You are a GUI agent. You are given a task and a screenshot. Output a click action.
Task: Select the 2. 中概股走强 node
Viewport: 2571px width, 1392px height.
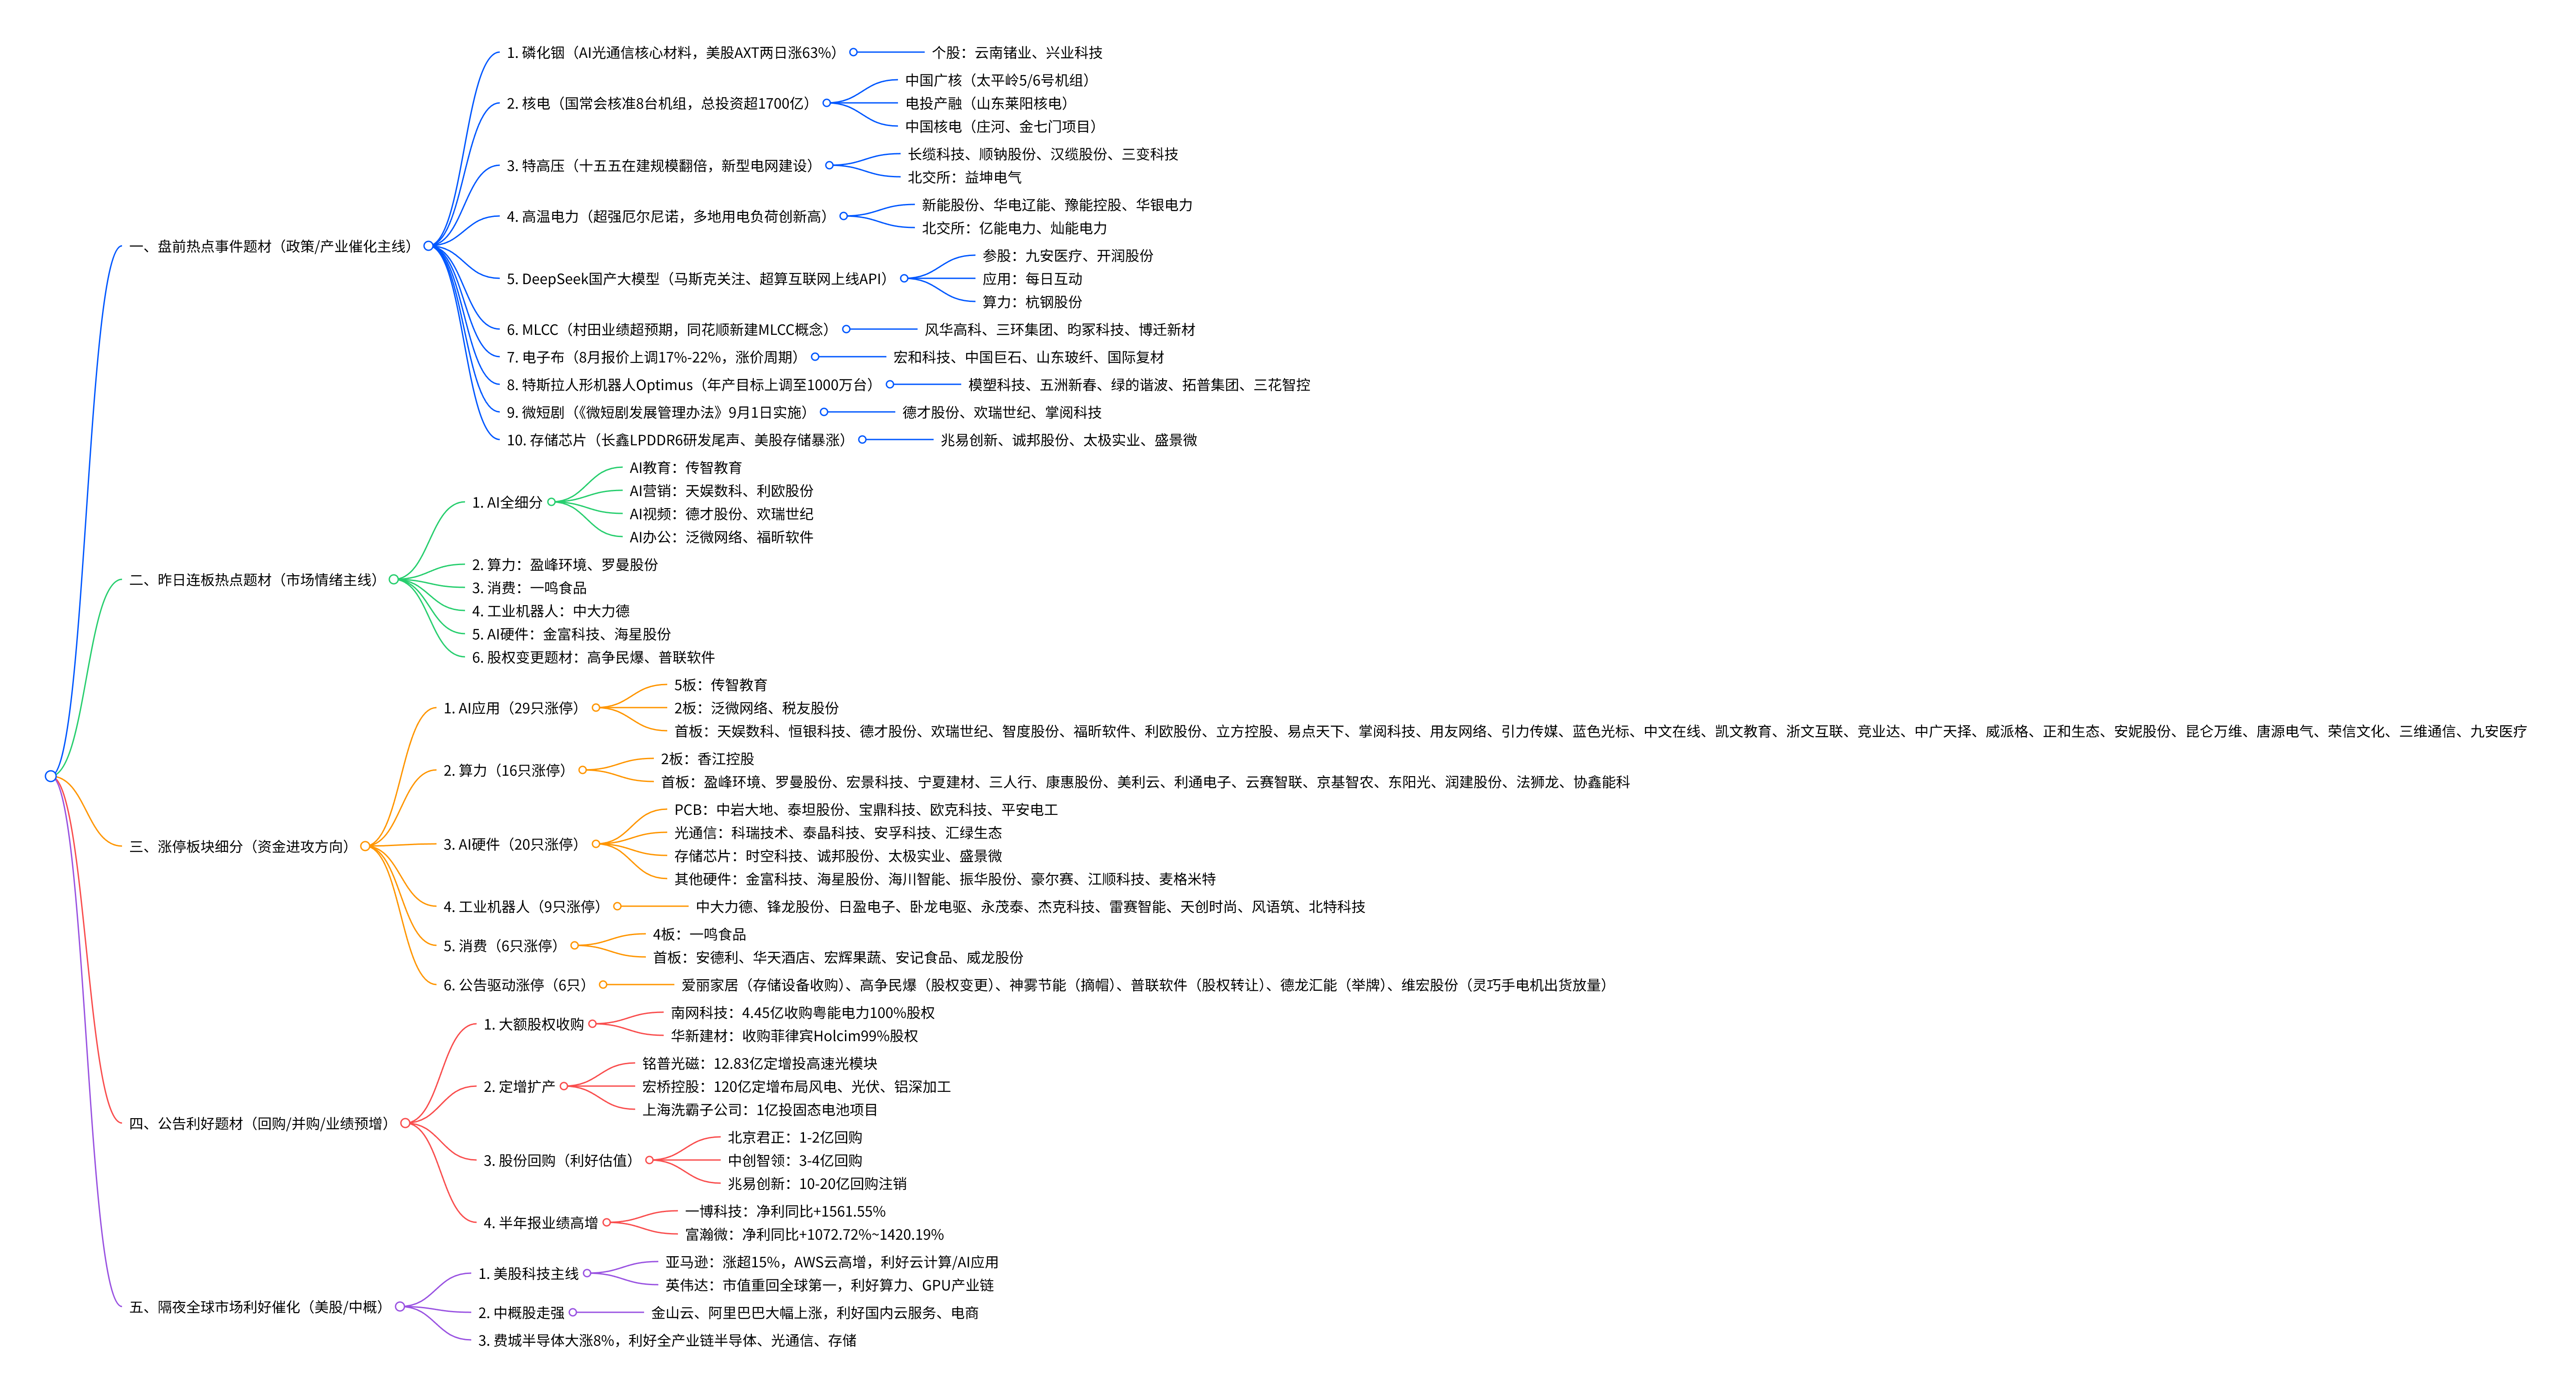point(521,1313)
